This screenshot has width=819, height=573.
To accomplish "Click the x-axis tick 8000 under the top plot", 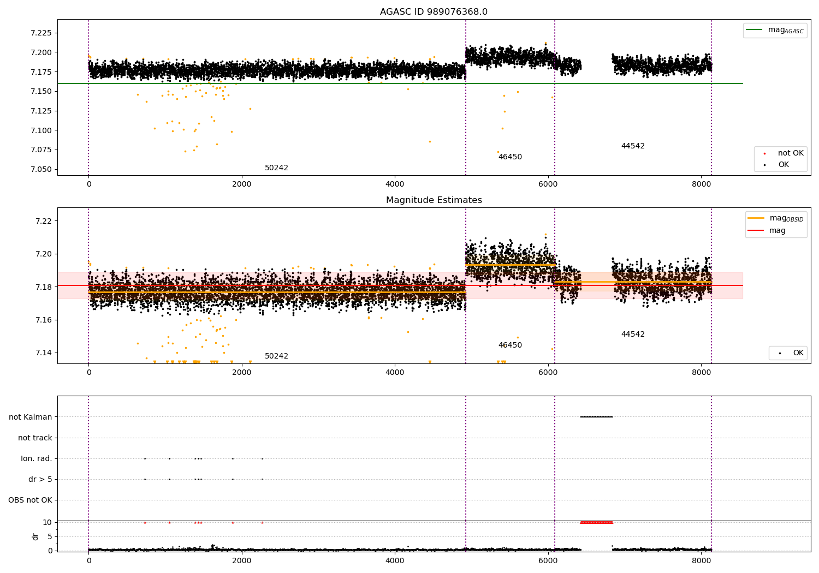I will tap(701, 184).
